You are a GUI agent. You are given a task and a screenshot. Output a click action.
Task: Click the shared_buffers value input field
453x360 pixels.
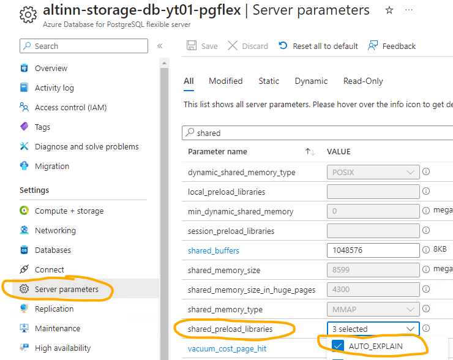pos(373,250)
